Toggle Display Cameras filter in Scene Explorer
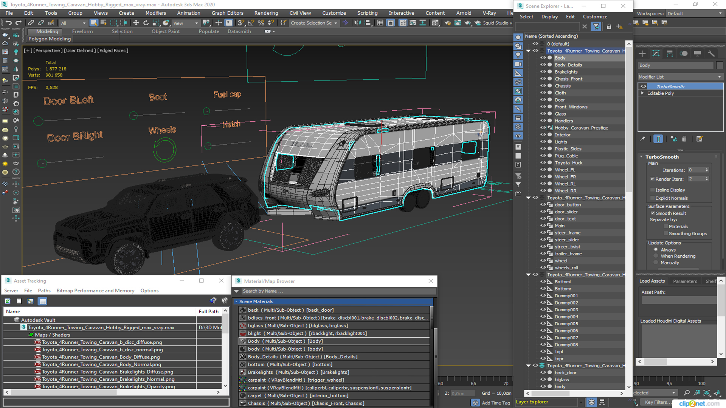726x408 pixels. 518,64
